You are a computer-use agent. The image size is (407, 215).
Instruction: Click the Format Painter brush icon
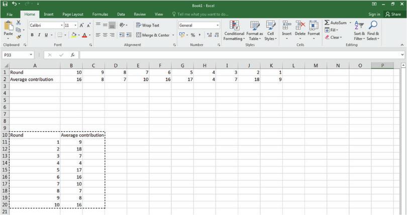pyautogui.click(x=19, y=37)
